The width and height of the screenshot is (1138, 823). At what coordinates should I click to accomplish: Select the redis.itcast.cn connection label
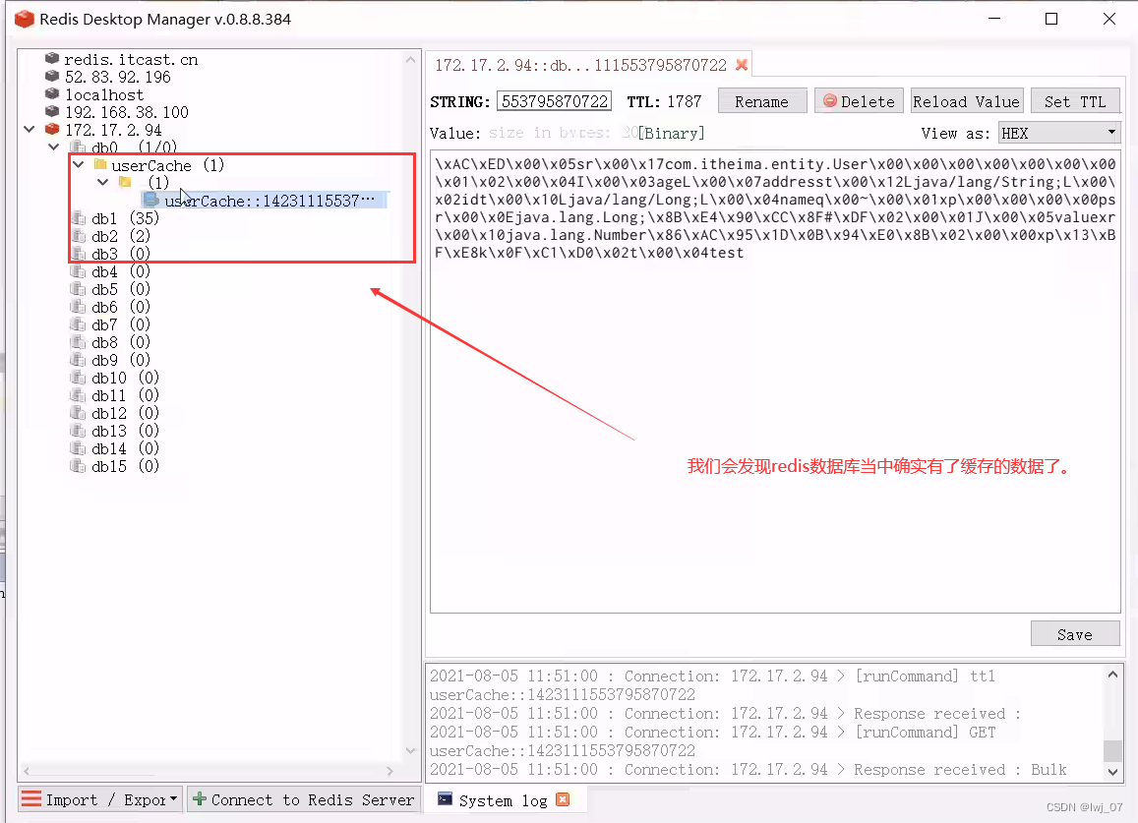coord(132,60)
